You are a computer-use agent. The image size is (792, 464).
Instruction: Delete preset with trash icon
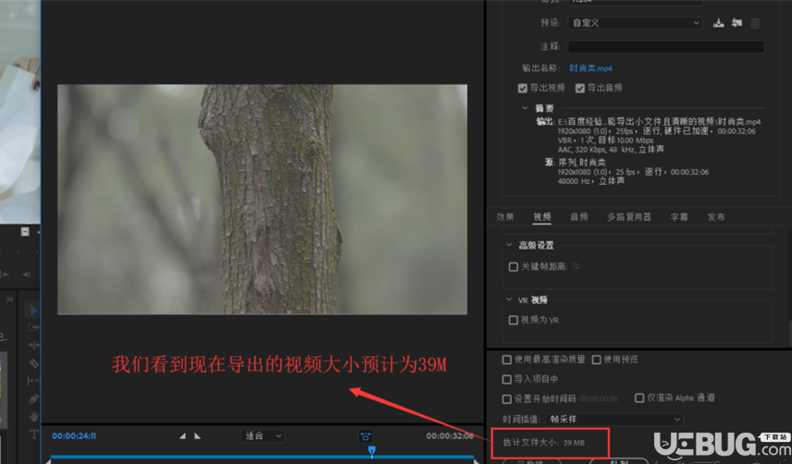(x=755, y=23)
